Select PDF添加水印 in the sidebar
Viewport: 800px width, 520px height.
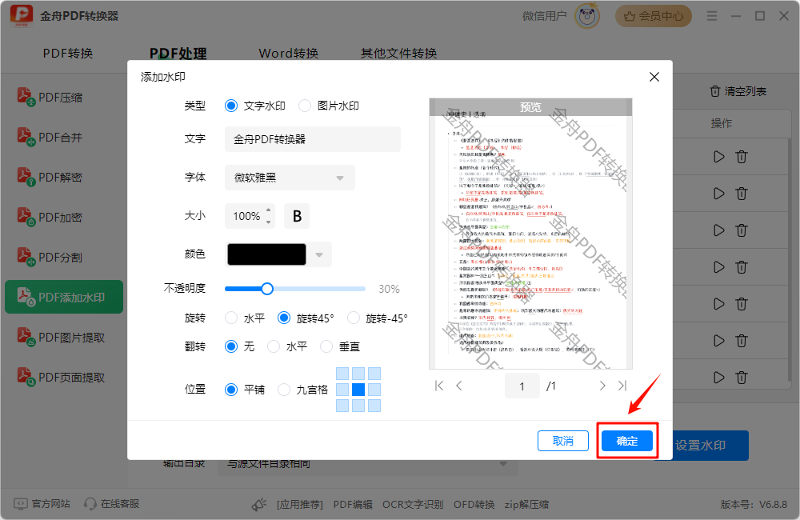tap(64, 297)
